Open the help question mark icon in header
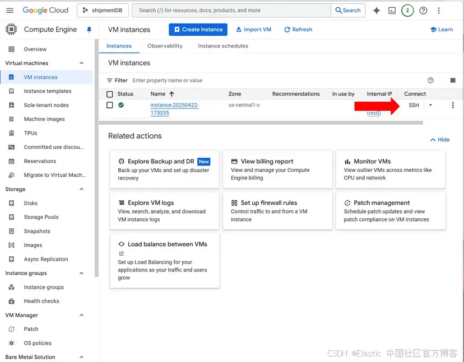 pos(423,11)
